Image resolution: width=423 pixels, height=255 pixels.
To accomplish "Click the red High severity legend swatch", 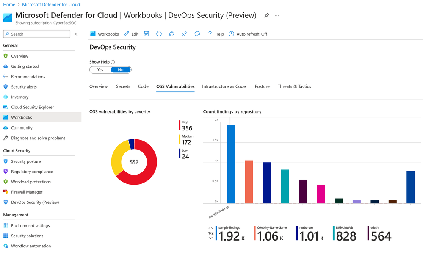I will click(x=180, y=125).
